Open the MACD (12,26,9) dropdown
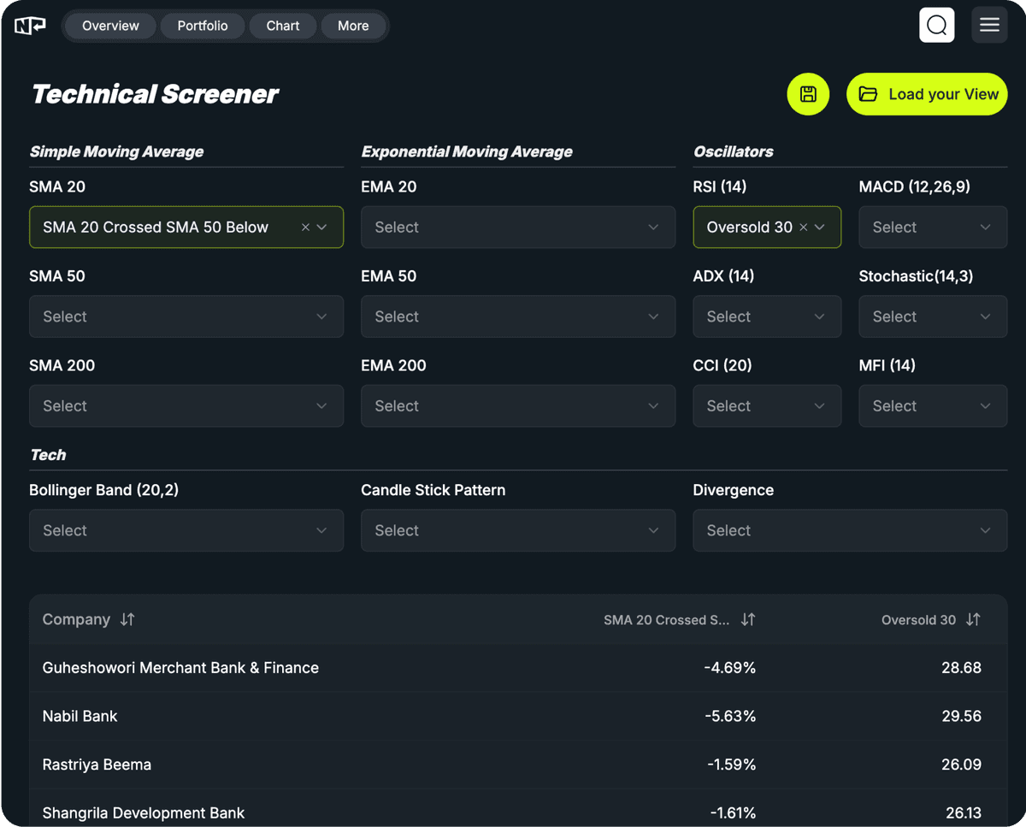The width and height of the screenshot is (1026, 827). (932, 227)
